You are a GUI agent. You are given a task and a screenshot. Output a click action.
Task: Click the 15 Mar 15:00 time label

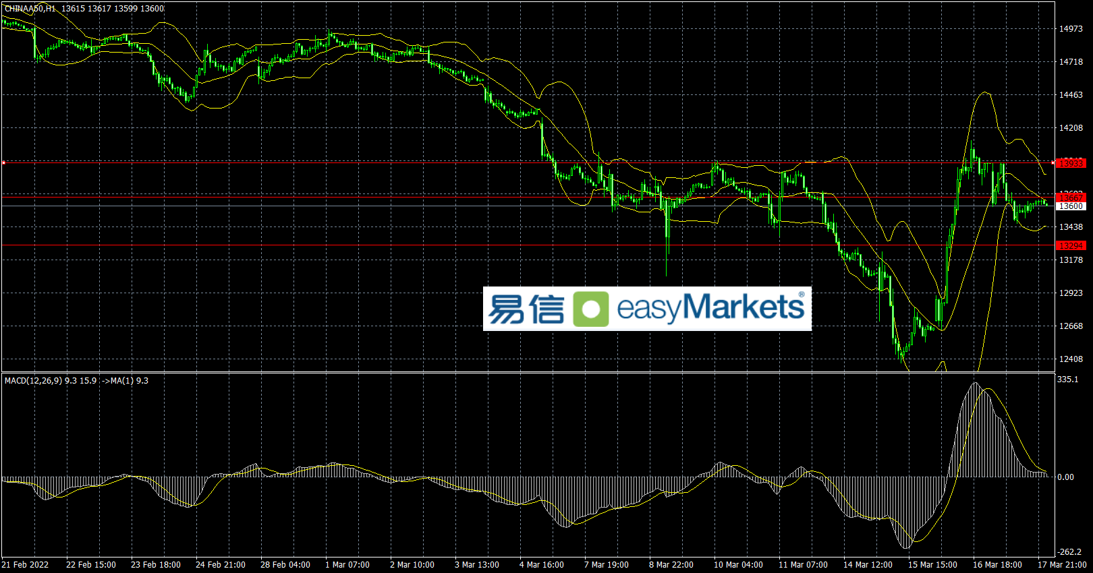[x=933, y=565]
